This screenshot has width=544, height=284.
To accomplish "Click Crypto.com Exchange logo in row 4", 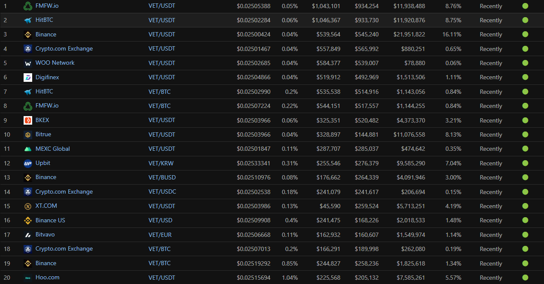I will (x=28, y=49).
